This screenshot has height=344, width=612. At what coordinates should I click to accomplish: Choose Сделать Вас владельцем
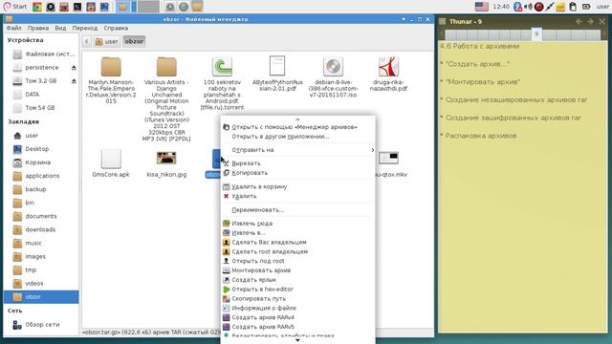tap(297, 242)
